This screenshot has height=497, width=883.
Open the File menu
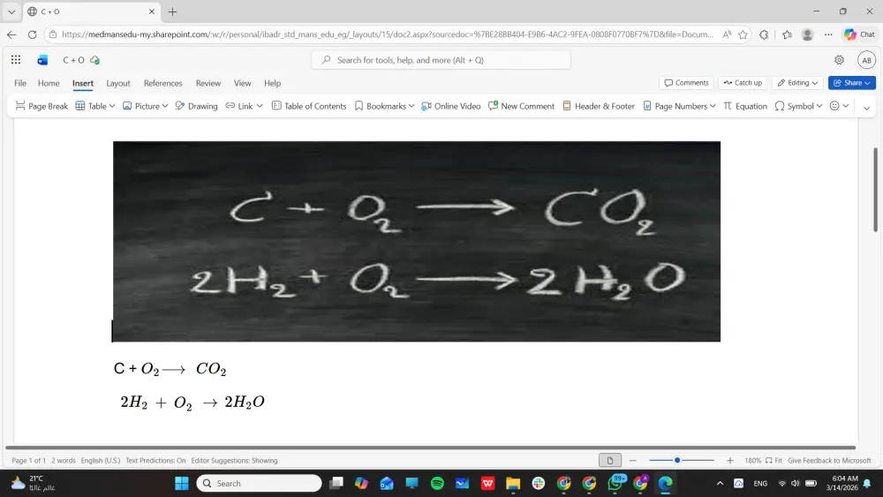pyautogui.click(x=20, y=83)
